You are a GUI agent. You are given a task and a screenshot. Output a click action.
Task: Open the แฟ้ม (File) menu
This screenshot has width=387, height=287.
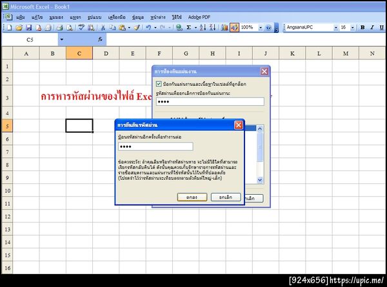21,17
